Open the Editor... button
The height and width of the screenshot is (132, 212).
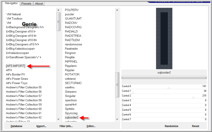[91, 126]
